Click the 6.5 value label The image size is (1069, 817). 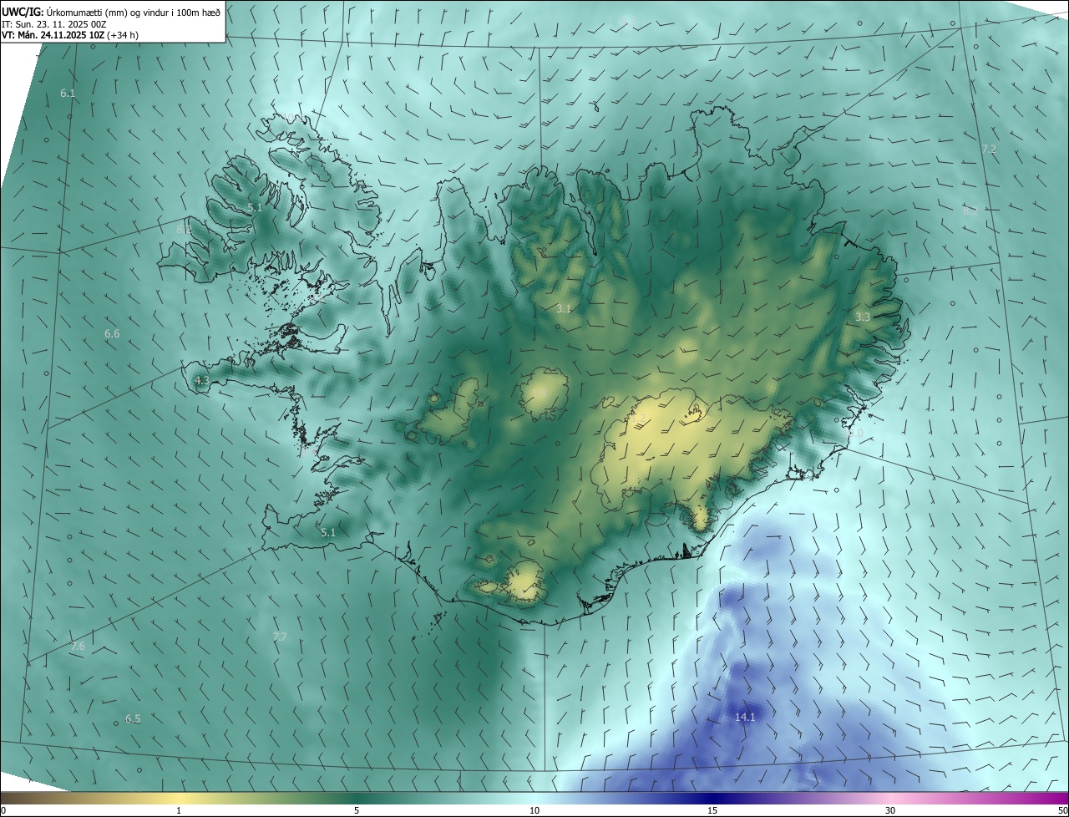click(x=133, y=719)
